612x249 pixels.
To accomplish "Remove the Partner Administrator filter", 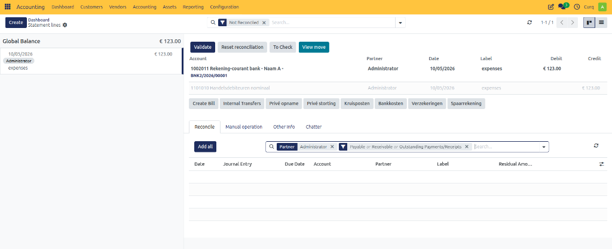I will pos(332,147).
